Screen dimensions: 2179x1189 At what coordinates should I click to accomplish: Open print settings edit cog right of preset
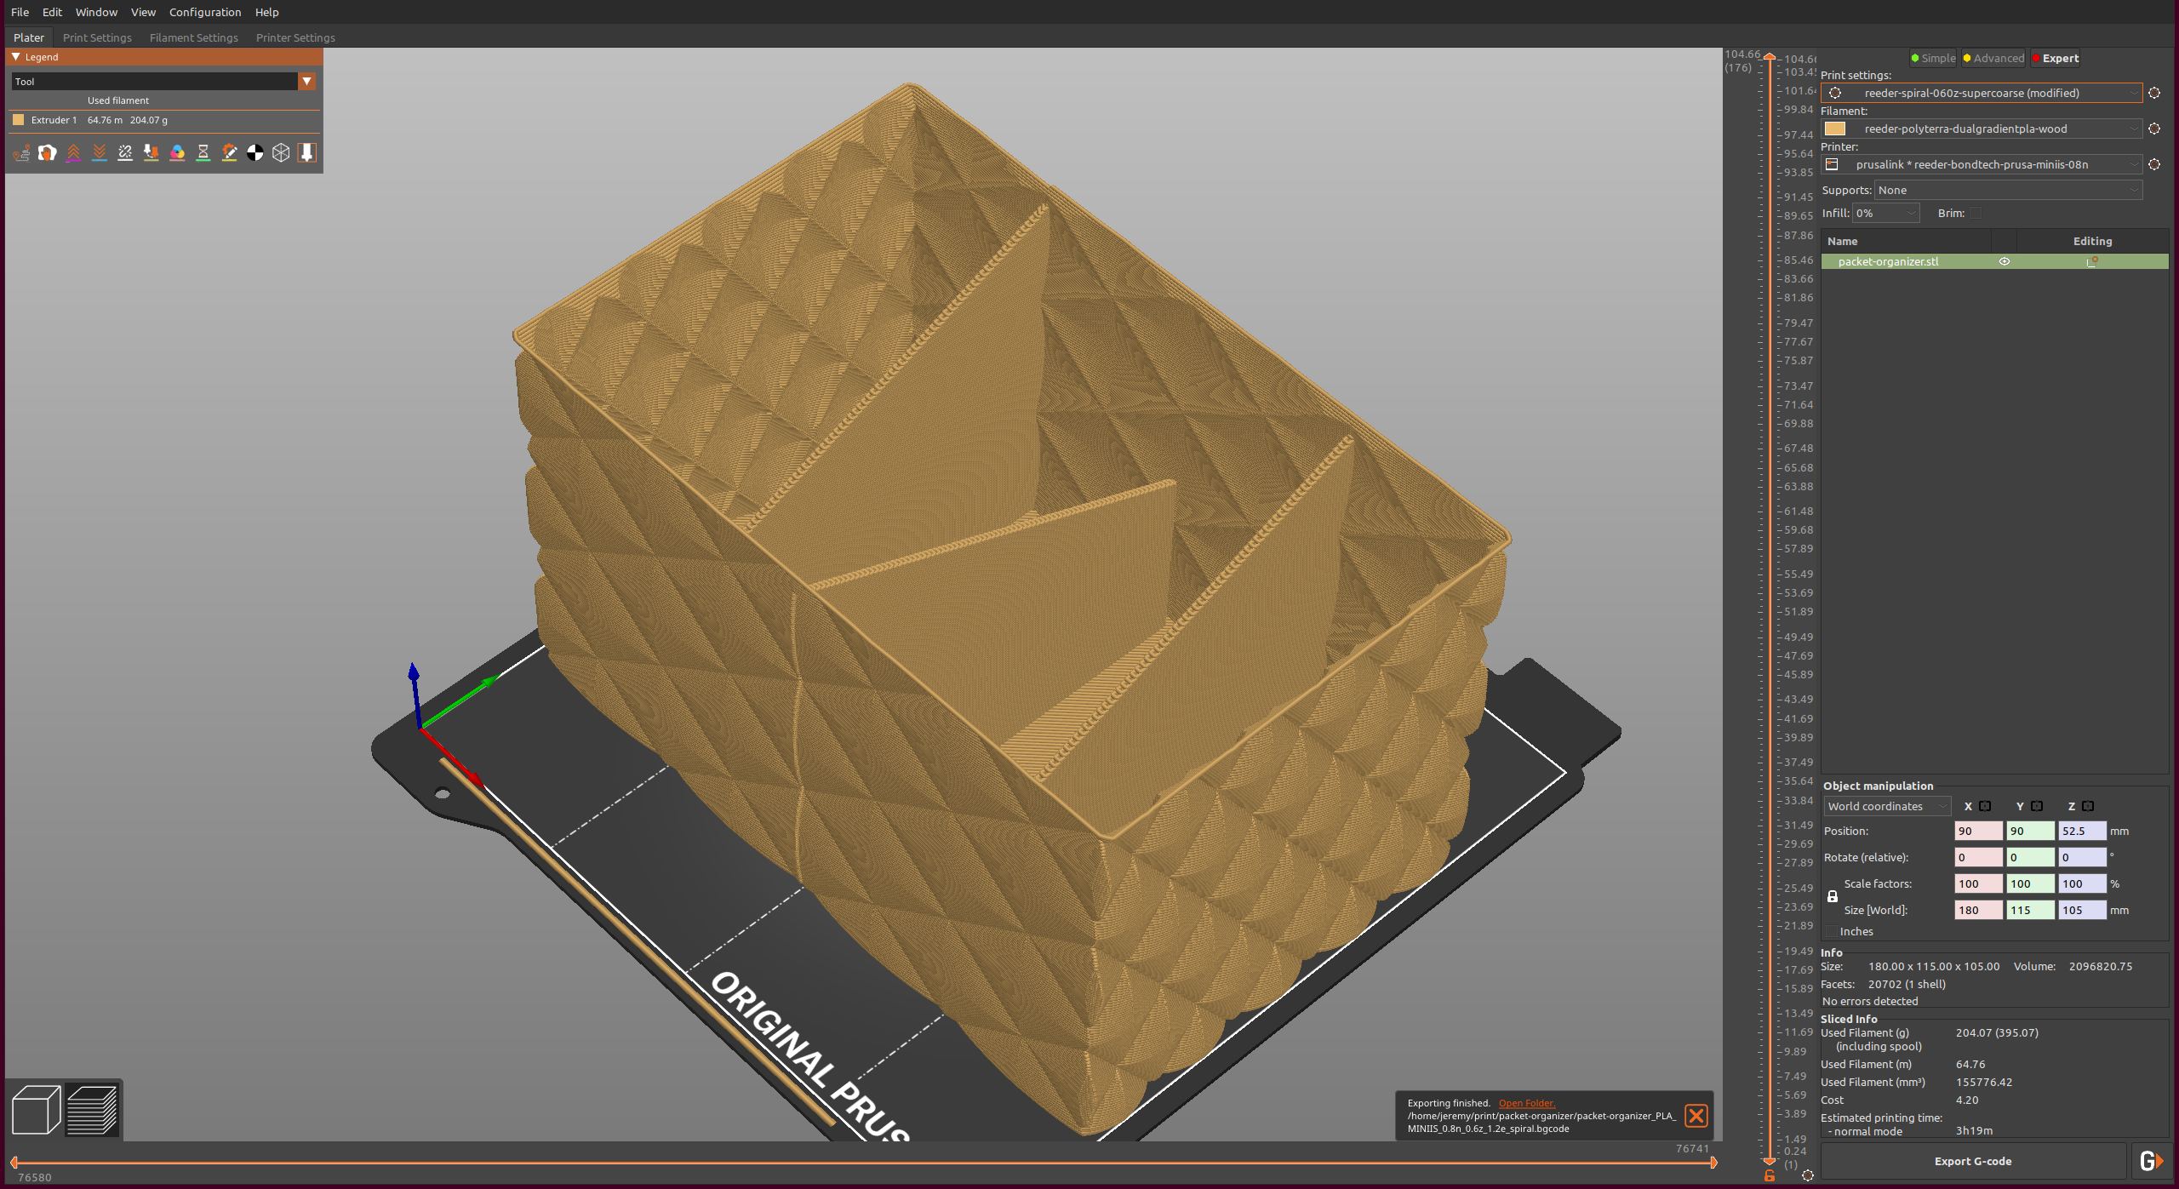pyautogui.click(x=2154, y=93)
